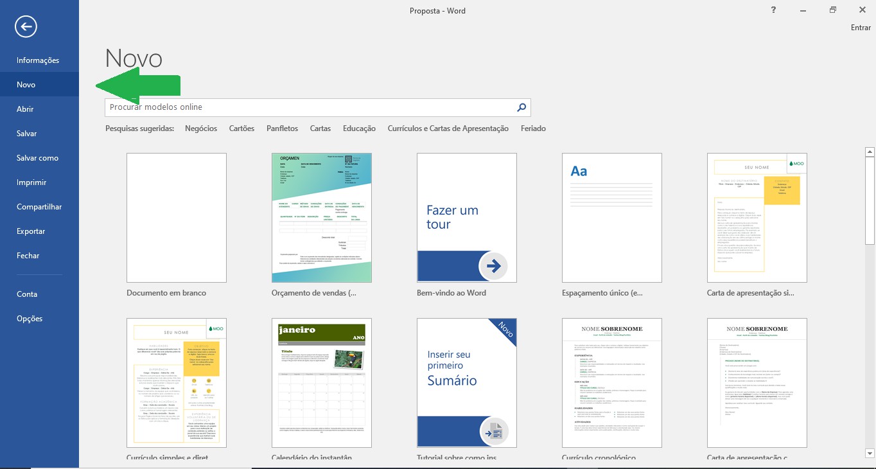Open the Abrir section
The height and width of the screenshot is (469, 876).
[x=39, y=109]
